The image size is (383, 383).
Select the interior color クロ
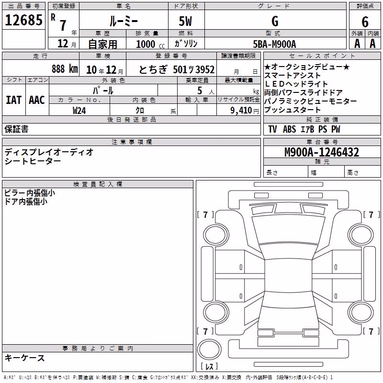(x=140, y=111)
